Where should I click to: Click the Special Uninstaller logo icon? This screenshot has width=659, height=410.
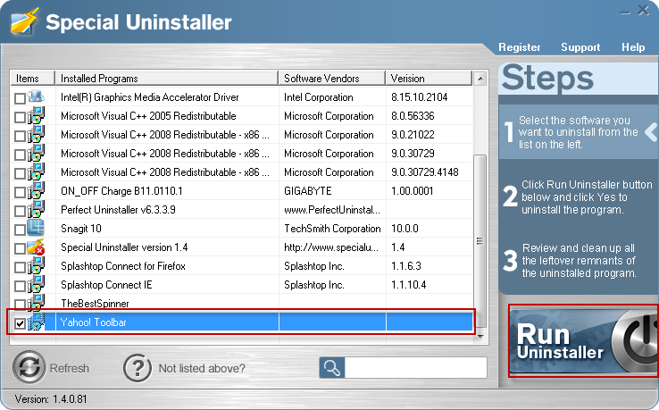(24, 21)
